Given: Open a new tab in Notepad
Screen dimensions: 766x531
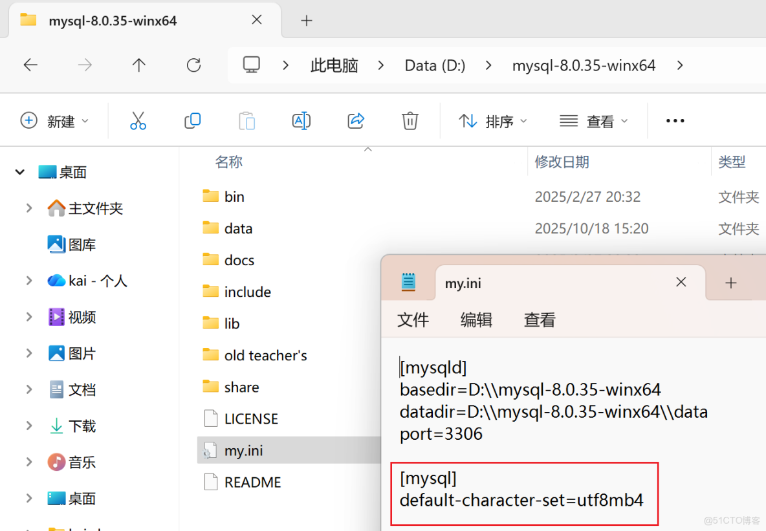Looking at the screenshot, I should 730,282.
